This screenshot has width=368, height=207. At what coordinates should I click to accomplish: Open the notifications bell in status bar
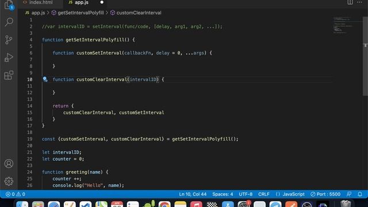pyautogui.click(x=360, y=194)
